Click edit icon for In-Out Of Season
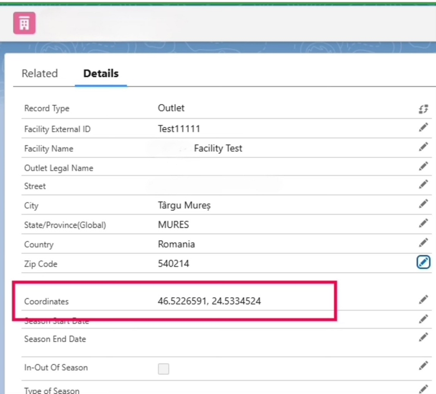 [x=423, y=366]
